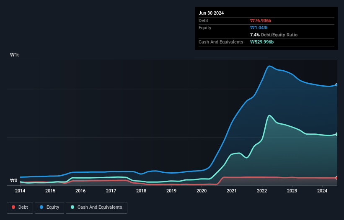Select the 2018 x-axis label
Viewport: 344px width, 220px height.
(141, 191)
